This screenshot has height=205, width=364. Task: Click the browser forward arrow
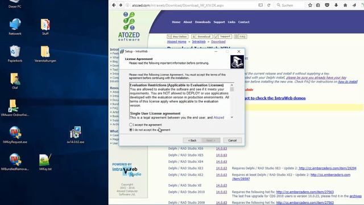click(x=121, y=5)
